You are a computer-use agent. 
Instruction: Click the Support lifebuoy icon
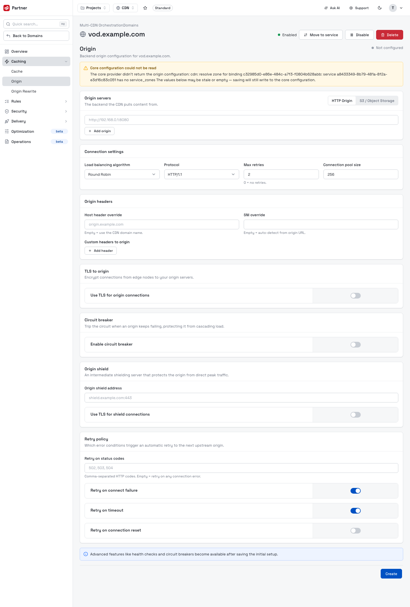[351, 8]
